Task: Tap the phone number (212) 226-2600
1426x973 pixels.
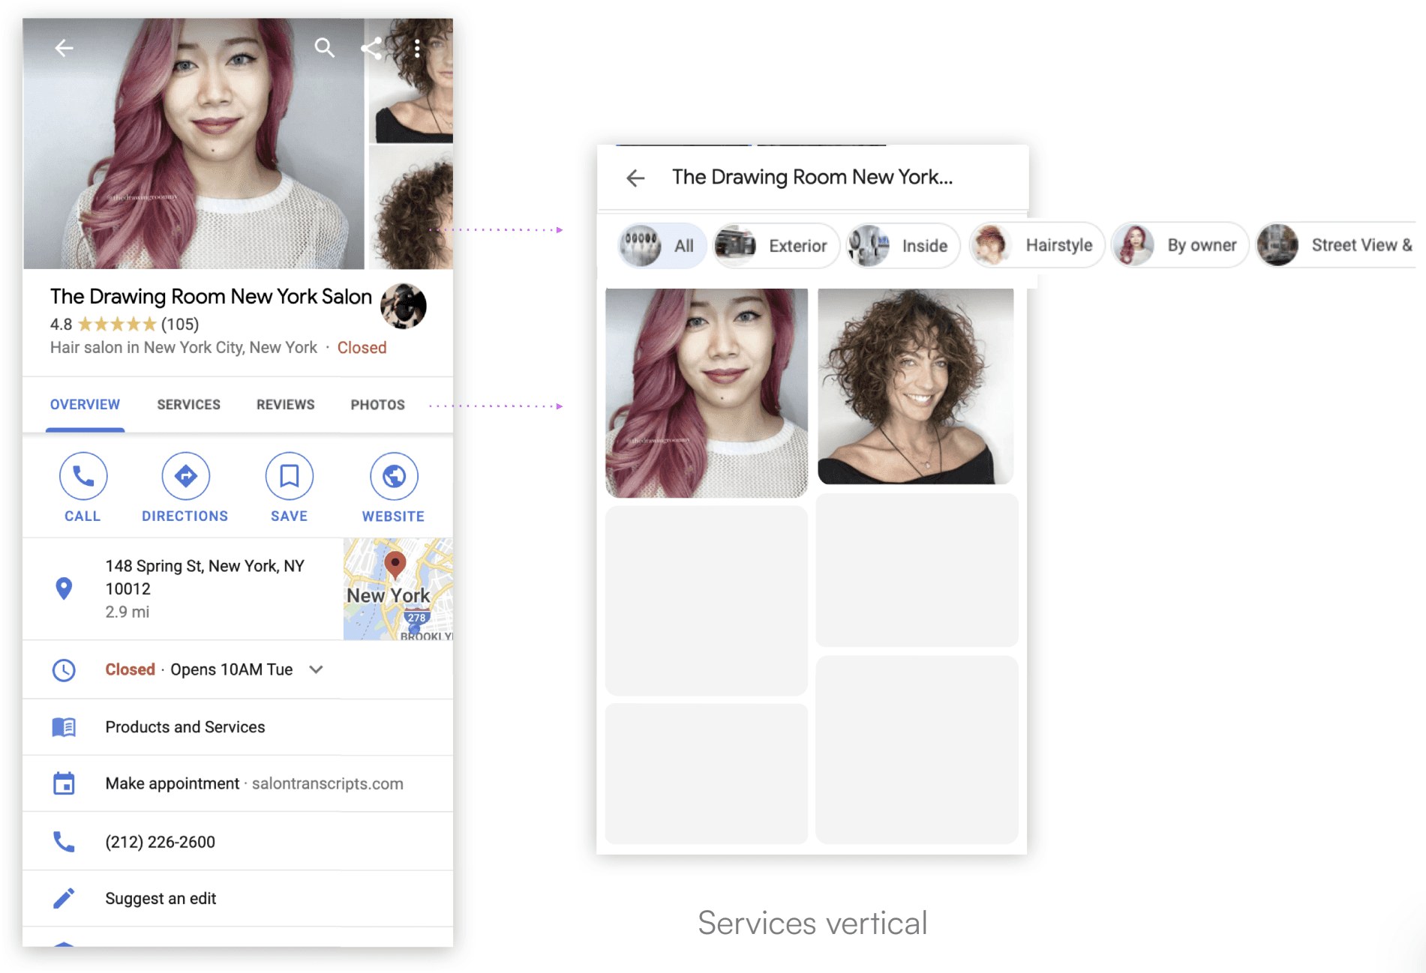Action: 161,842
